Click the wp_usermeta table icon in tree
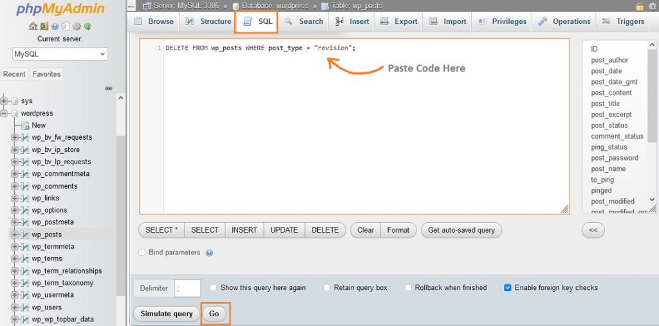 [25, 295]
